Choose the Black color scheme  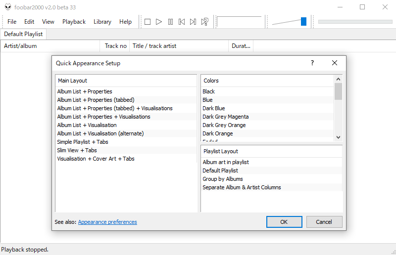[268, 91]
